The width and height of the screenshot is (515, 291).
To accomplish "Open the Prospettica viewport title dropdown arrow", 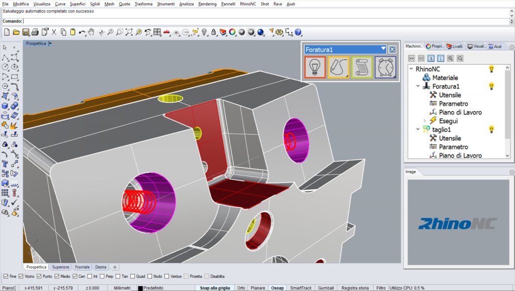I will coord(50,43).
